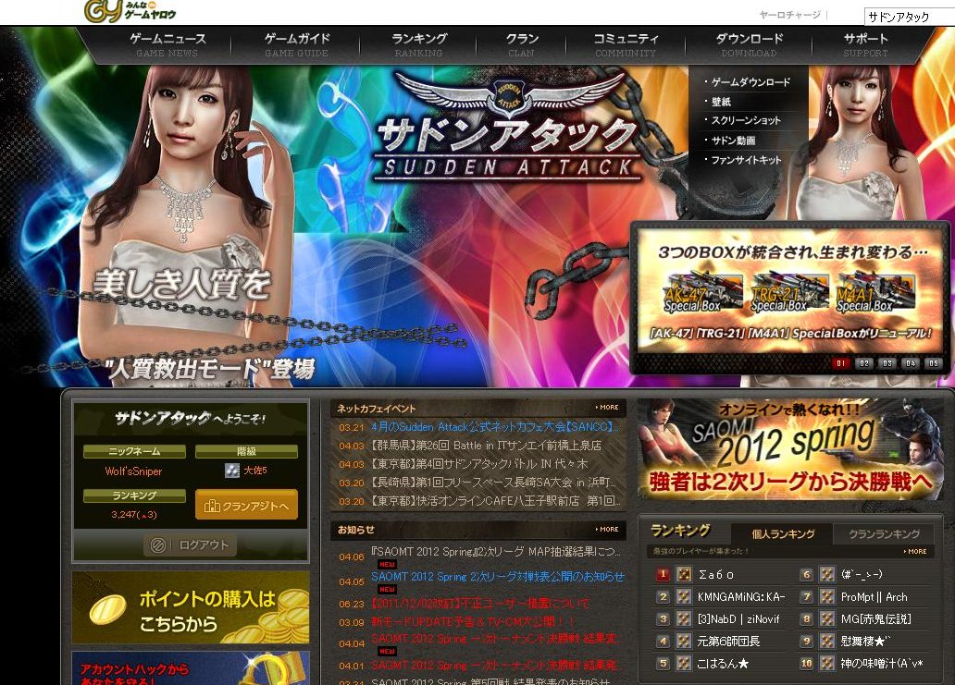Open the ランキング RANKING menu
955x685 pixels.
(x=419, y=45)
